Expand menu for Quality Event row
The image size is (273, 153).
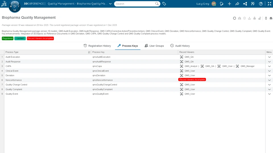click(269, 94)
